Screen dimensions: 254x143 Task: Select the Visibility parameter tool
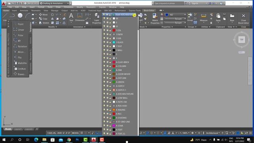[20, 63]
